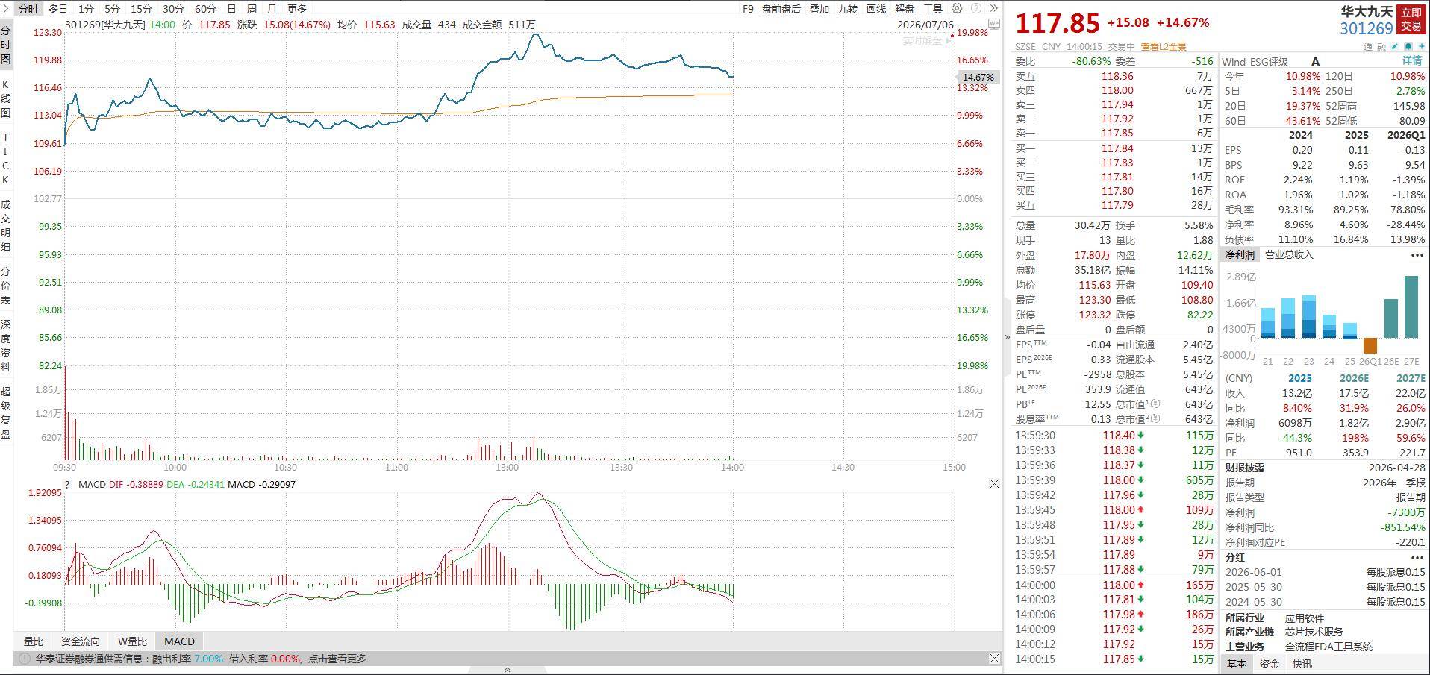This screenshot has width=1430, height=675.
Task: Toggle 叠加 overlay option
Action: pyautogui.click(x=819, y=9)
